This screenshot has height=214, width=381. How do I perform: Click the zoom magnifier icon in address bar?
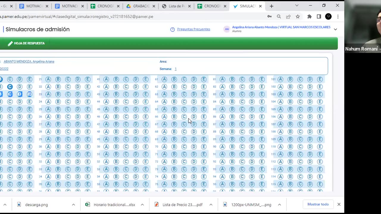(x=279, y=17)
